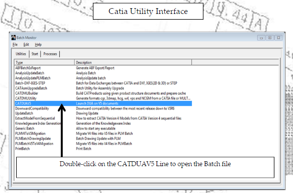Switch to the Processes tab

coord(50,54)
